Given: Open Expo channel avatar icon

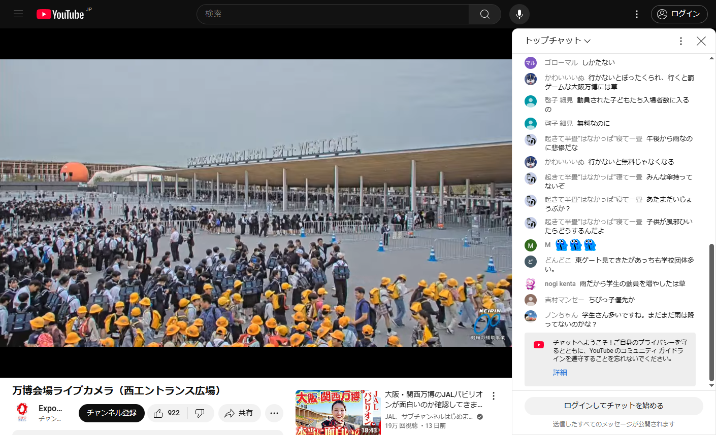Looking at the screenshot, I should pos(22,413).
